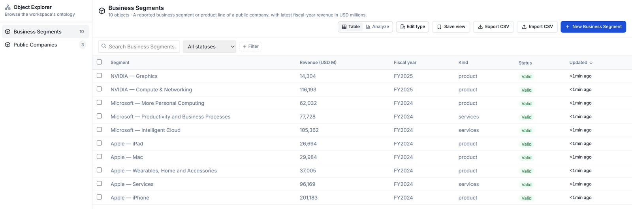632x209 pixels.
Task: Add a filter with the Filter button
Action: pyautogui.click(x=250, y=46)
